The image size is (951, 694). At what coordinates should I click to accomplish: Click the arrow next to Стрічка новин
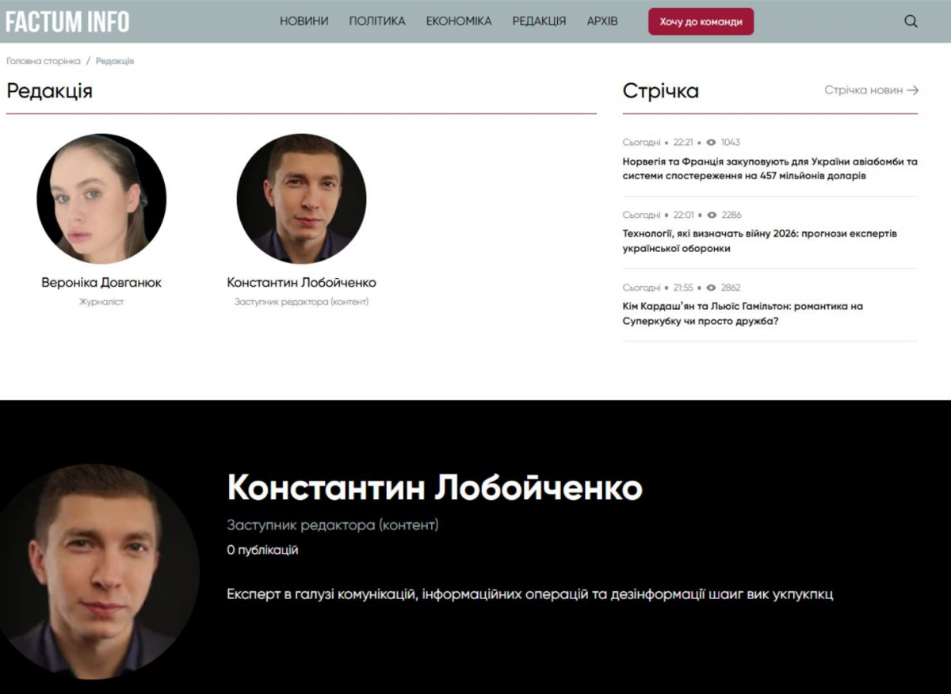913,90
